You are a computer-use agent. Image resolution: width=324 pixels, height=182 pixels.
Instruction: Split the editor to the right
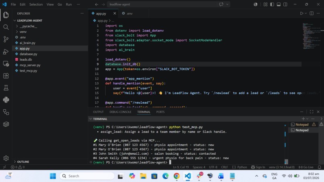click(x=312, y=13)
